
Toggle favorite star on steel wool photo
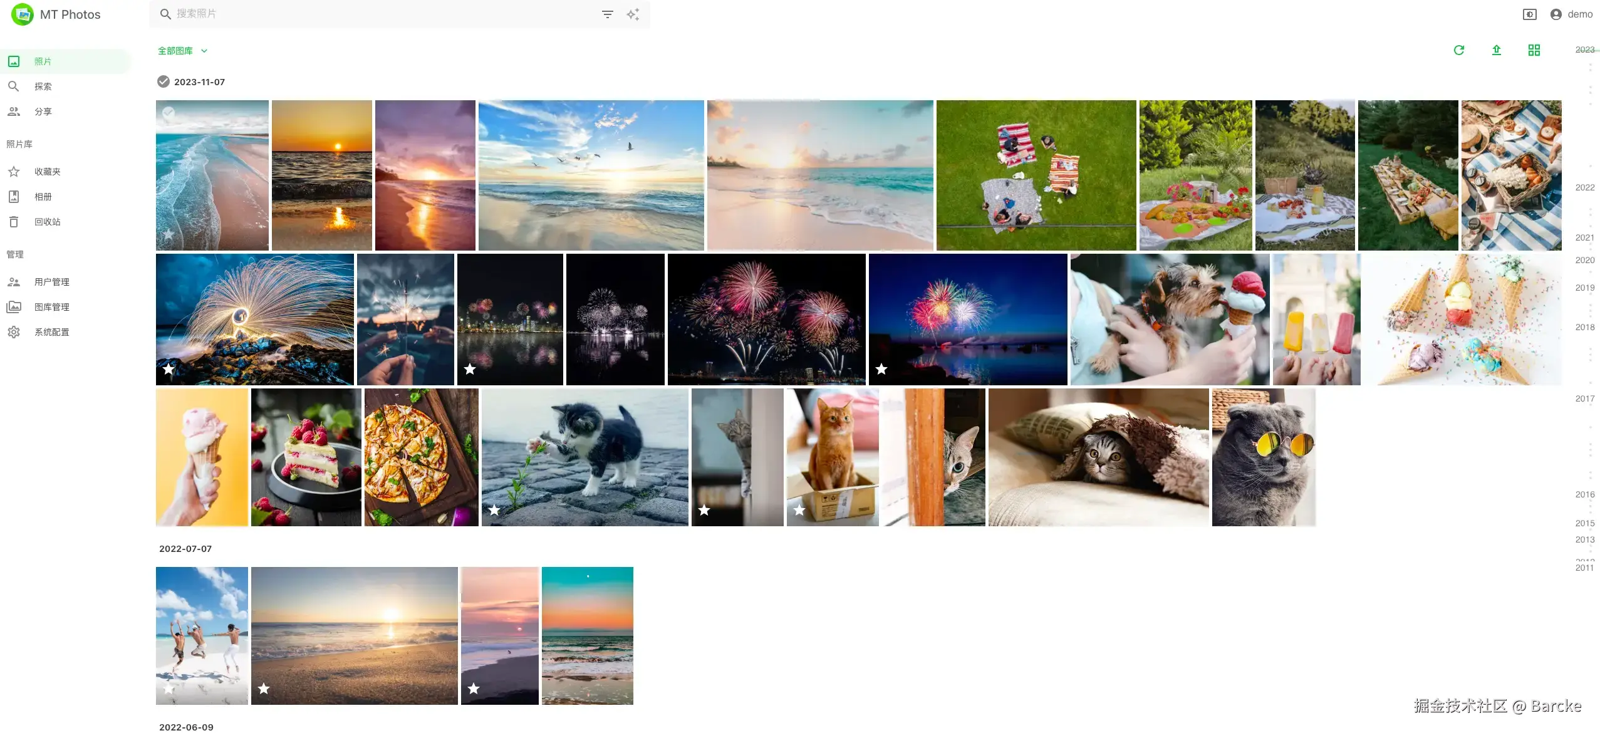click(169, 369)
